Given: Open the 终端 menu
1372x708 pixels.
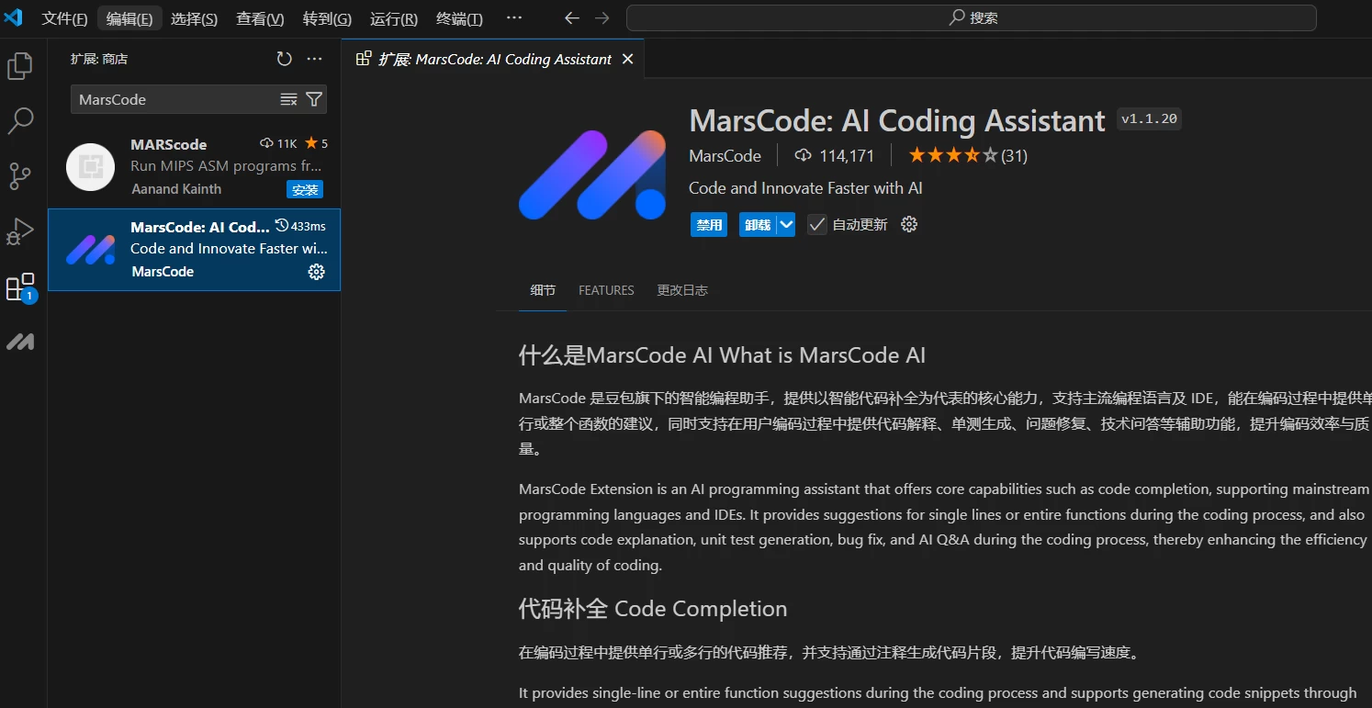Looking at the screenshot, I should point(459,18).
